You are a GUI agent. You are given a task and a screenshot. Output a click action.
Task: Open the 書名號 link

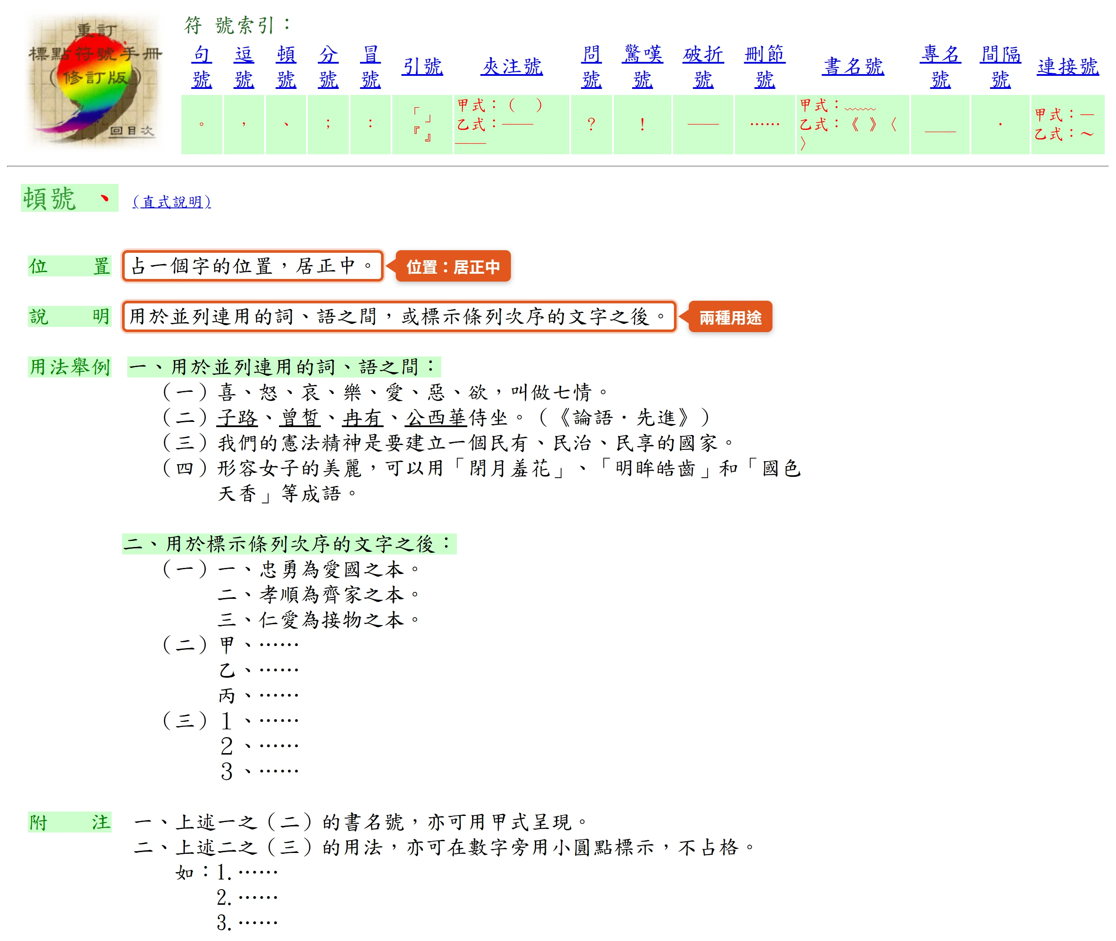point(853,67)
